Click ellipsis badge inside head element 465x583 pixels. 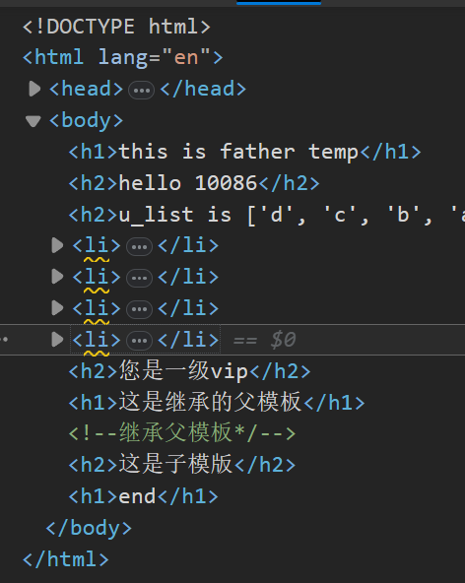click(x=141, y=90)
